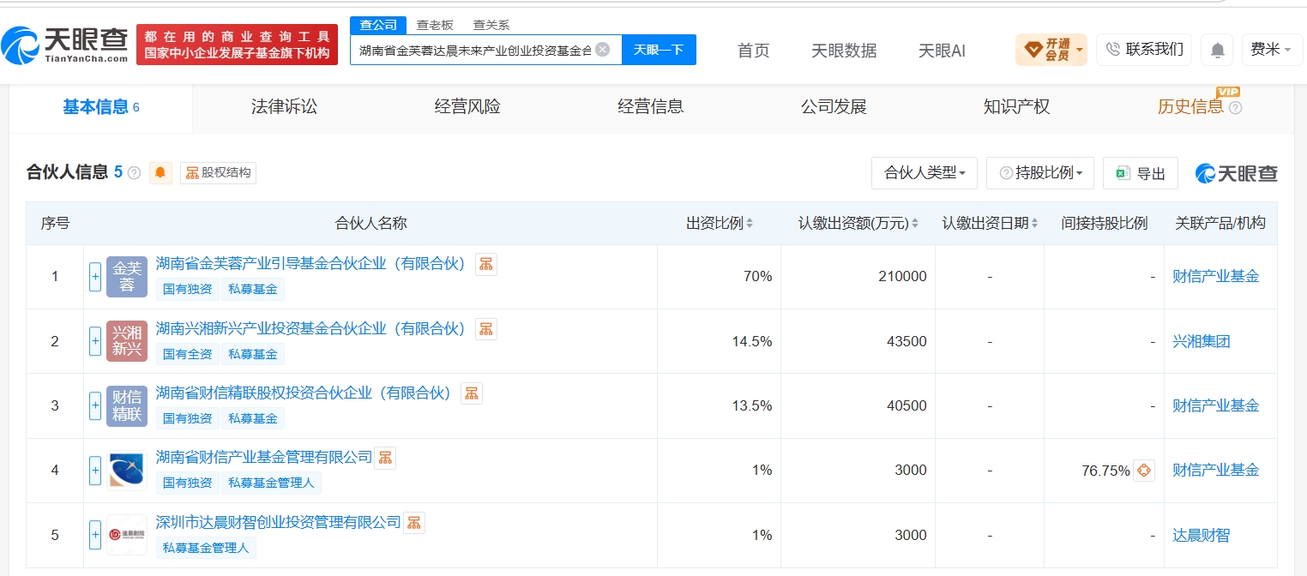Click the indirect holding path icon beside 76.75%
1307x576 pixels.
pyautogui.click(x=1144, y=471)
